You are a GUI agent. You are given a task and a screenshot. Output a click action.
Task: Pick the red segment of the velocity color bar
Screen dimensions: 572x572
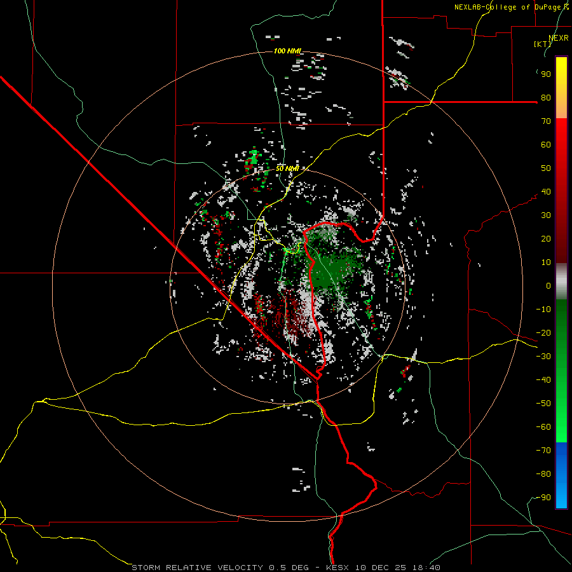click(561, 191)
